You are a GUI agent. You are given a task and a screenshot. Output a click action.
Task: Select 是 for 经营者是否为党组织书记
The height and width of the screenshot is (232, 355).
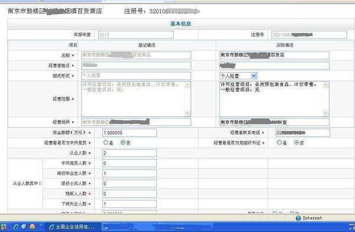(x=279, y=143)
